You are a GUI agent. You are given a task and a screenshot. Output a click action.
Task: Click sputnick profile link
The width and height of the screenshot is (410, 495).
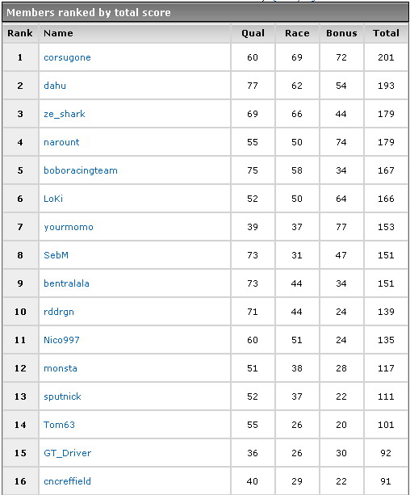click(x=62, y=396)
